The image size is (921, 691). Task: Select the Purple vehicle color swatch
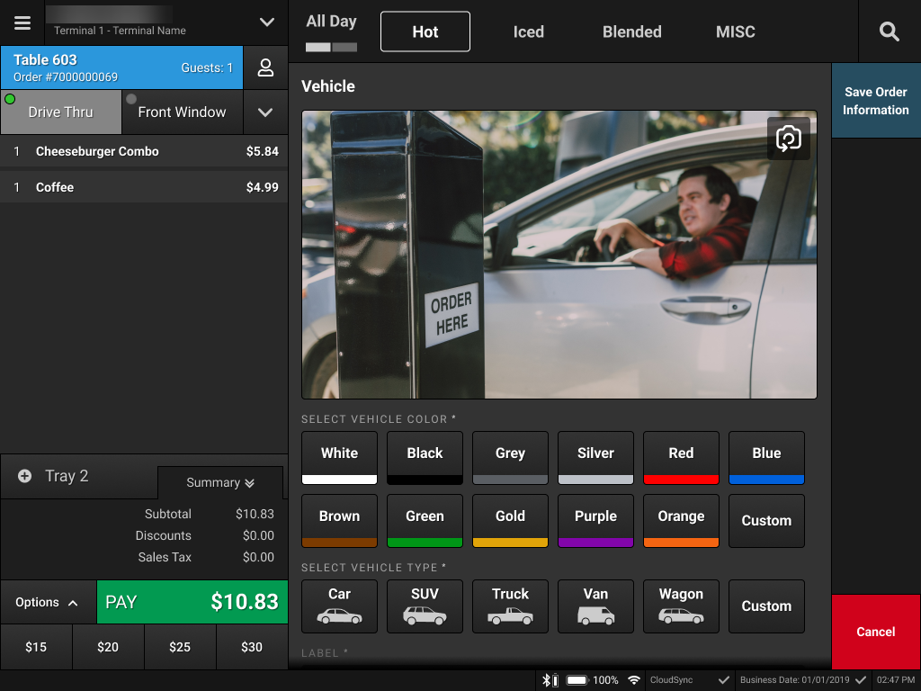(595, 521)
